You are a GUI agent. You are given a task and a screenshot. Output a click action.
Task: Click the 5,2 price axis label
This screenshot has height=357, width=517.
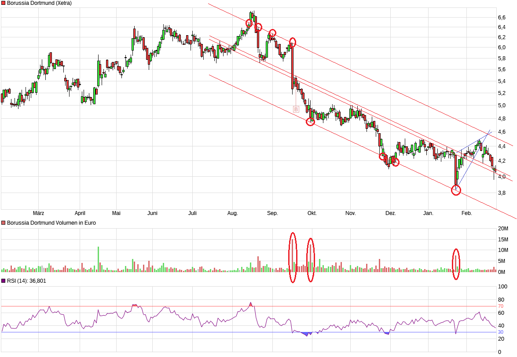502,93
